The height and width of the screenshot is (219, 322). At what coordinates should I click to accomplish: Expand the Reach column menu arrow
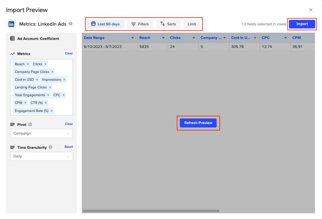click(163, 38)
